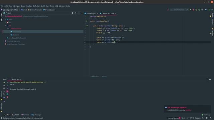
Task: Open the File menu
Action: (x=2, y=6)
